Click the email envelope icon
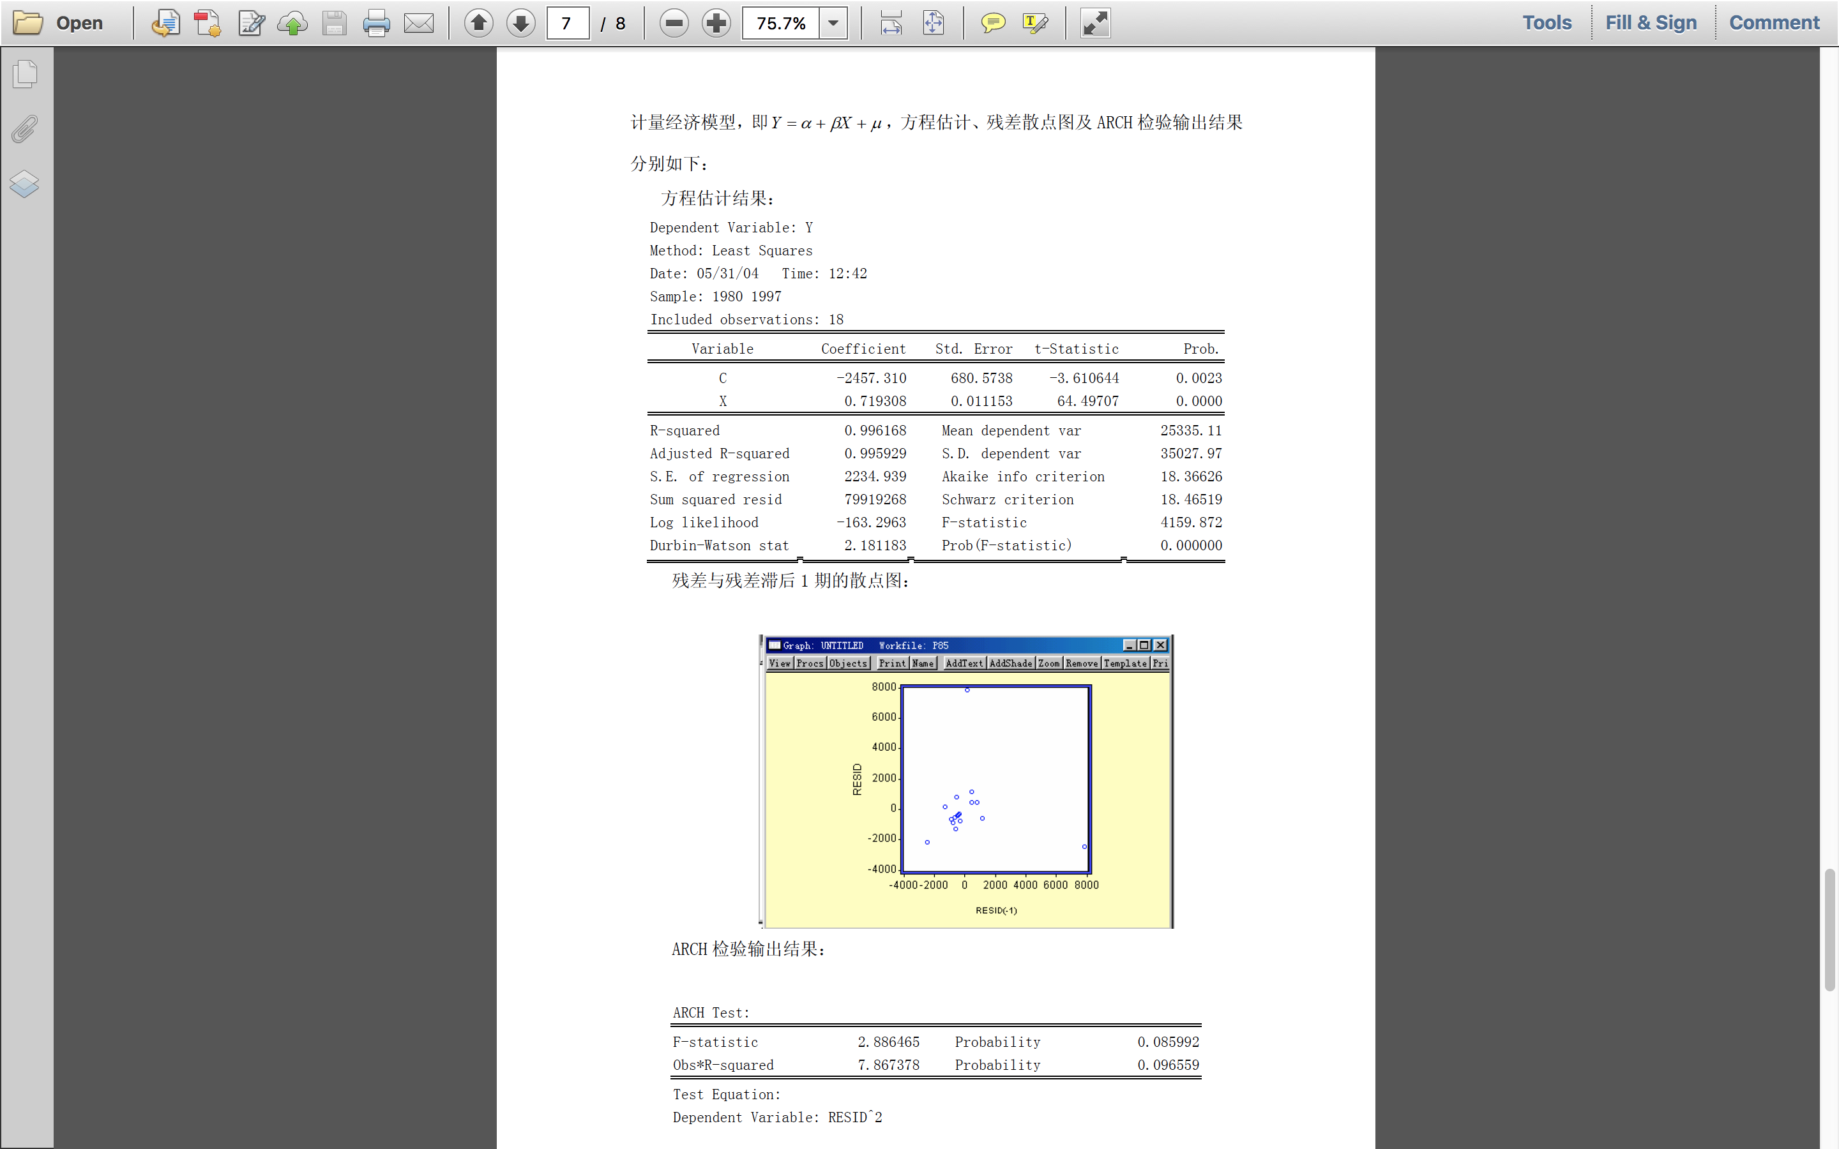Image resolution: width=1839 pixels, height=1149 pixels. pyautogui.click(x=419, y=23)
